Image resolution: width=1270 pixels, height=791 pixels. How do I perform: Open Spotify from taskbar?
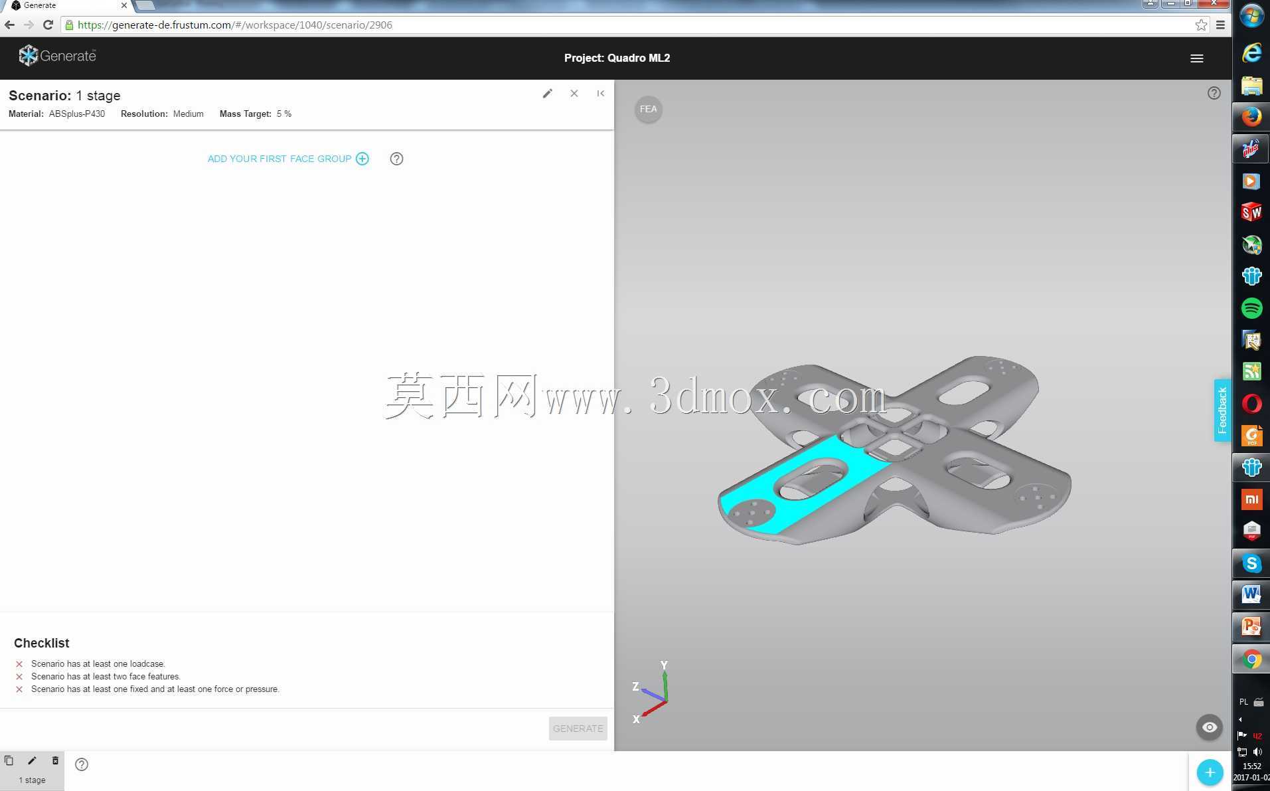coord(1251,308)
